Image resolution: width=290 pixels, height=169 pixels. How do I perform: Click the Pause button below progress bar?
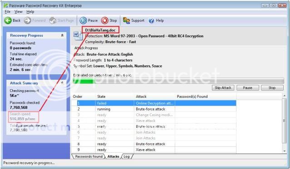coord(248,88)
